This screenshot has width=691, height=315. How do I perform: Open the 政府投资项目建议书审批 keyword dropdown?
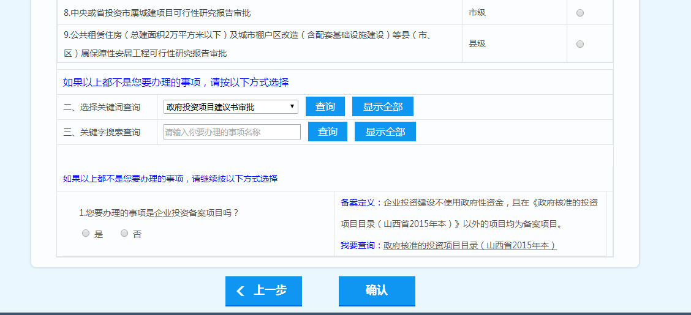(230, 107)
